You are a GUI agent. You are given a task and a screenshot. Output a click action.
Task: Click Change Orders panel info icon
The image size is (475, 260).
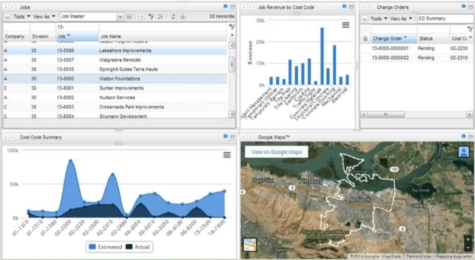tap(464, 6)
